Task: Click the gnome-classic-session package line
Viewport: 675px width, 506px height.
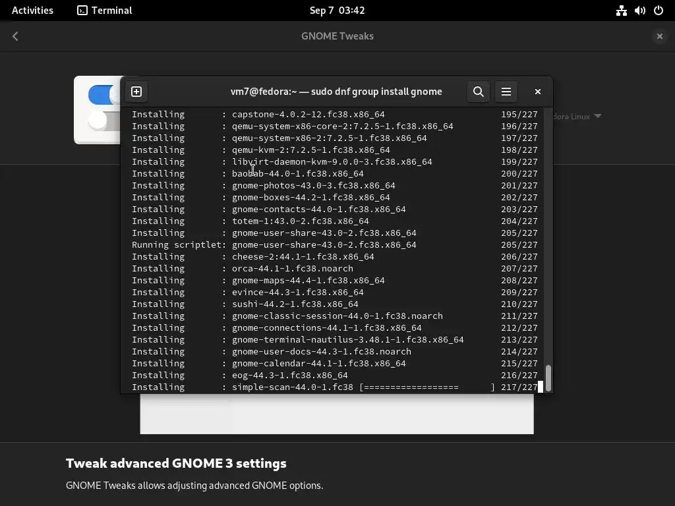Action: (334, 316)
